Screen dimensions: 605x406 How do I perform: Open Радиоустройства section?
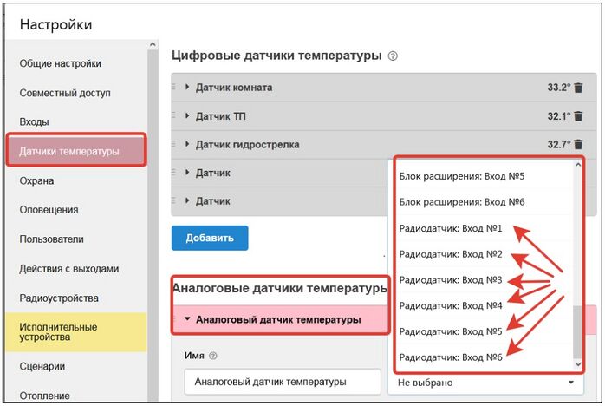point(59,298)
